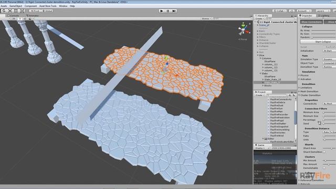Switch to the Lighting tab
Screen dimensions: 336x189
click(323, 16)
